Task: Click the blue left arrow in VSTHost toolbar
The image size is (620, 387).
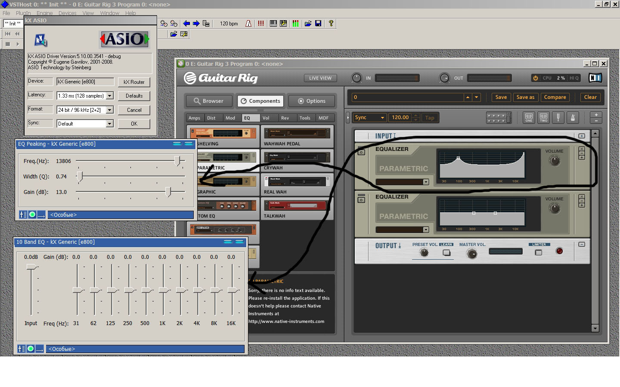Action: 186,24
